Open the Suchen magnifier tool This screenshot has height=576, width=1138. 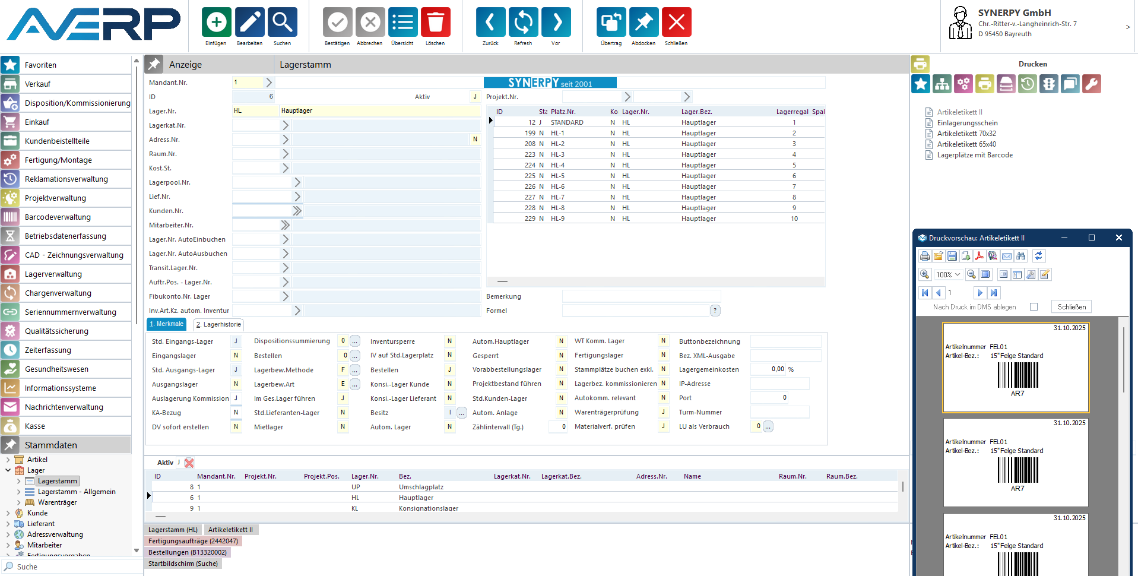[282, 23]
